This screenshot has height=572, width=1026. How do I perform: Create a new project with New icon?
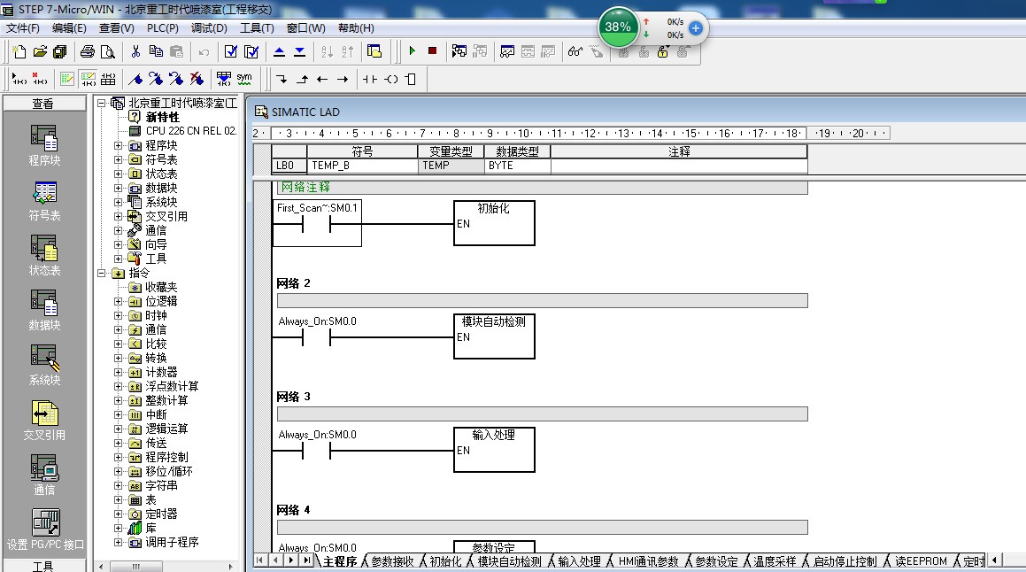[x=19, y=51]
